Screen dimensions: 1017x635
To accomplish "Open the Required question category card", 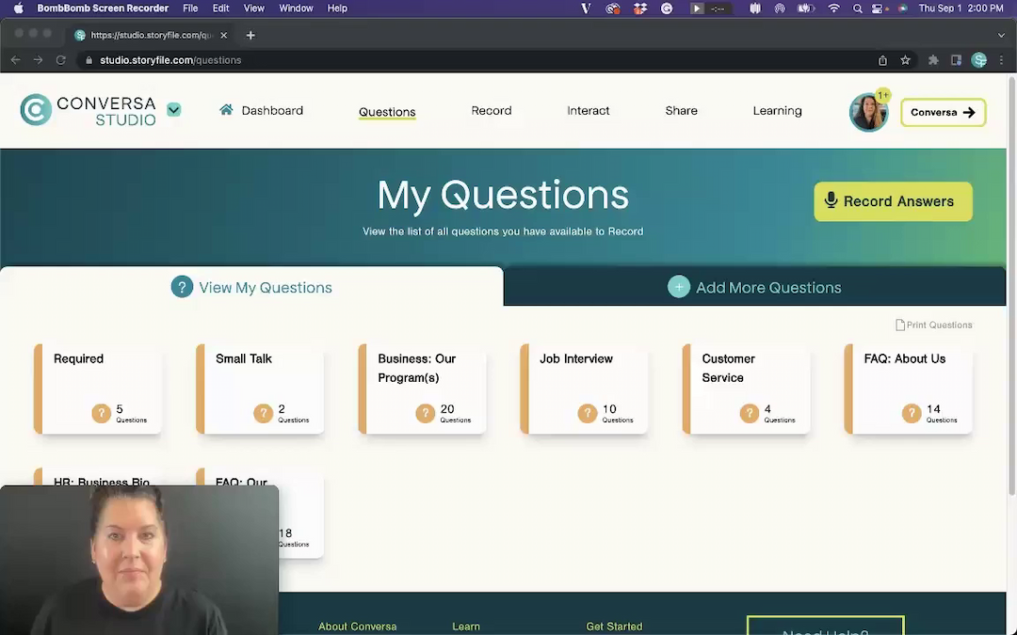I will coord(97,389).
